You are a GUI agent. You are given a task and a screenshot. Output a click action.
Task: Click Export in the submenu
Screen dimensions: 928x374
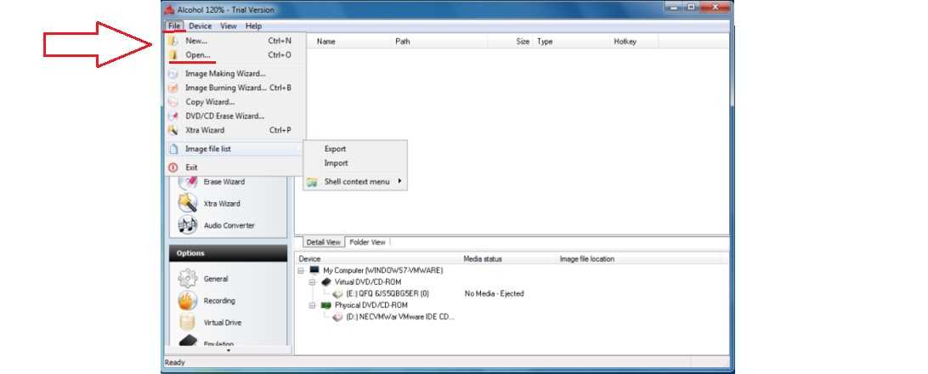pos(335,149)
